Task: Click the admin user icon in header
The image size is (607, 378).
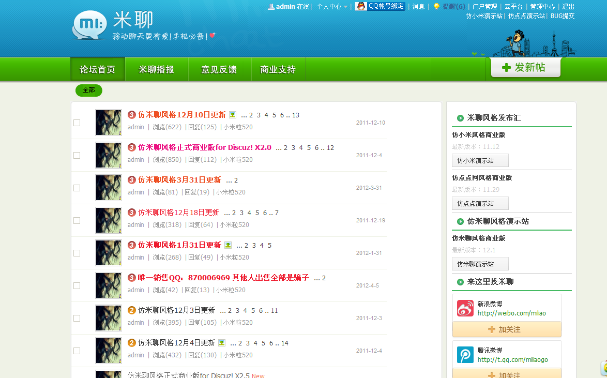Action: [x=271, y=7]
